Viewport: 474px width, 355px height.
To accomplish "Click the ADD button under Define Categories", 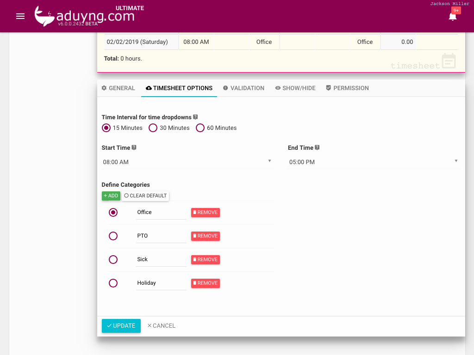I will coord(111,196).
